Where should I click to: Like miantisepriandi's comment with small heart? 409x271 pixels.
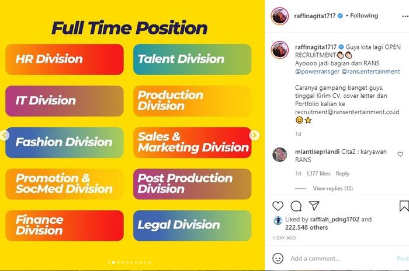click(400, 154)
